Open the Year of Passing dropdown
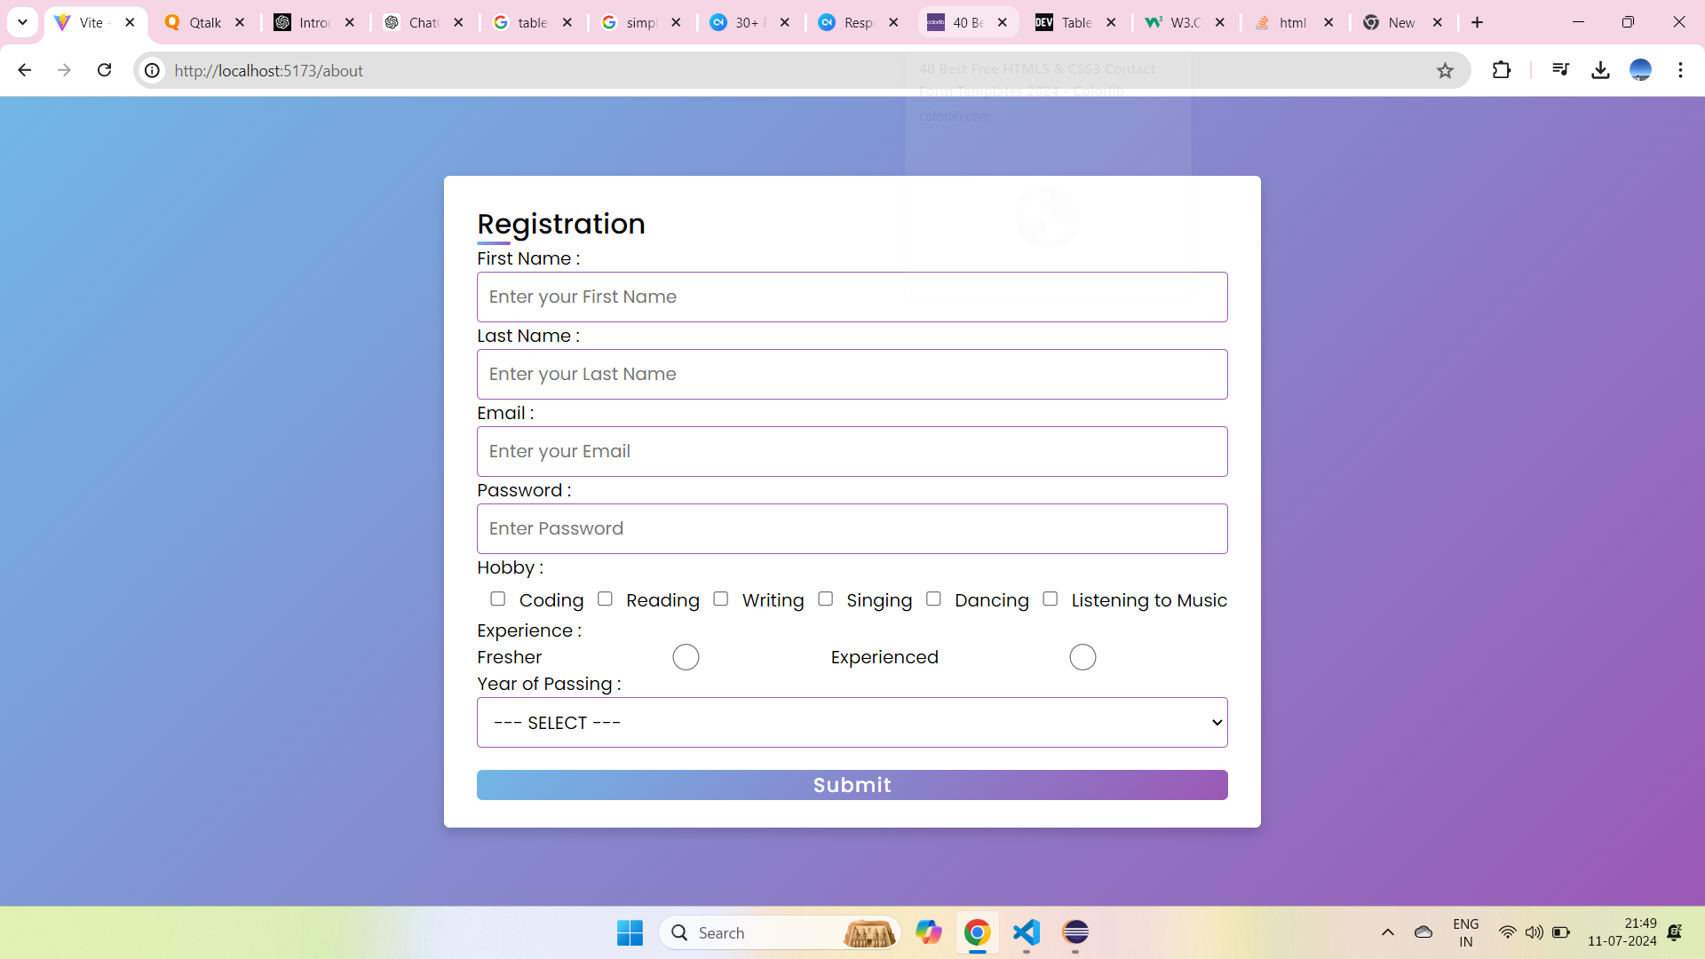1705x959 pixels. pos(852,722)
